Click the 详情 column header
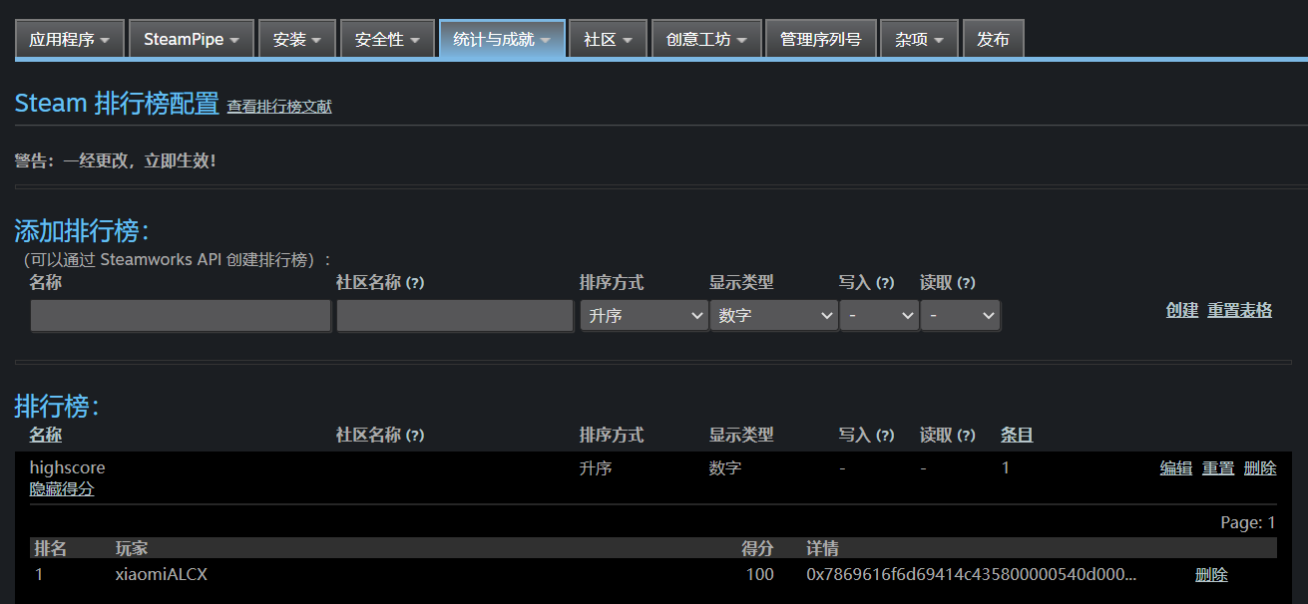Viewport: 1308px width, 604px height. coord(822,548)
